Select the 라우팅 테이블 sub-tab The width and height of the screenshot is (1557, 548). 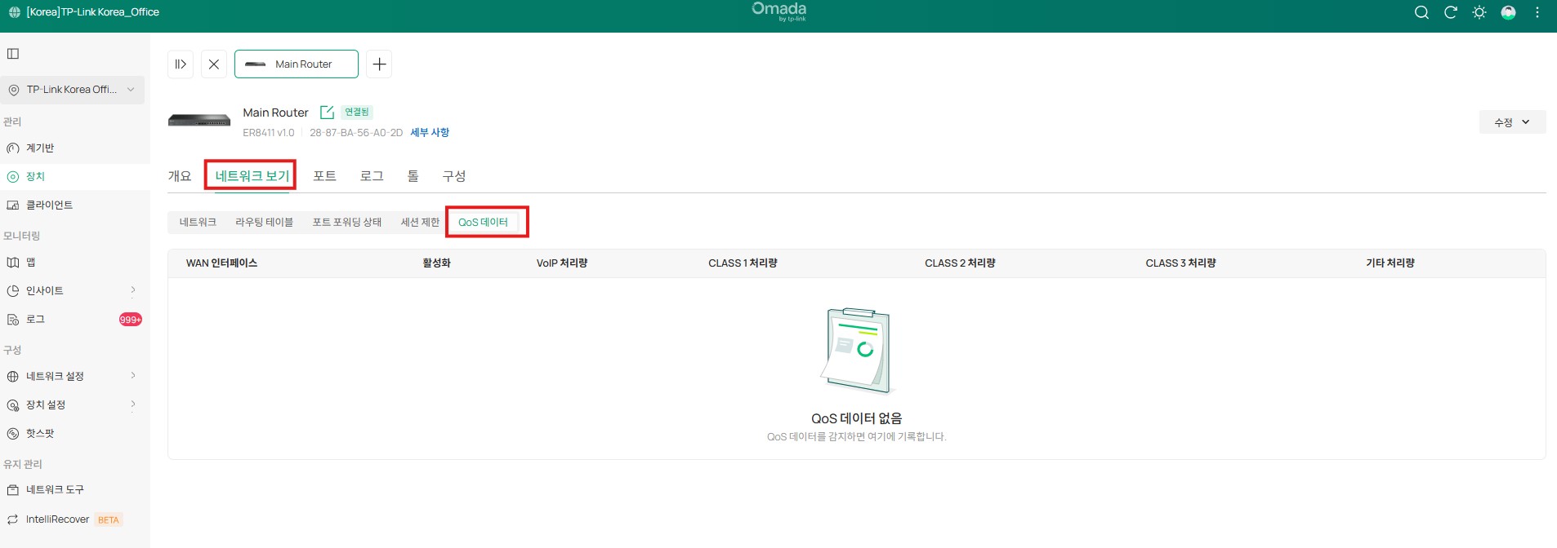(264, 222)
